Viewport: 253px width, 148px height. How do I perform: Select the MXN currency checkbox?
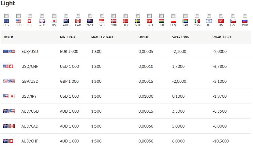pos(197,16)
